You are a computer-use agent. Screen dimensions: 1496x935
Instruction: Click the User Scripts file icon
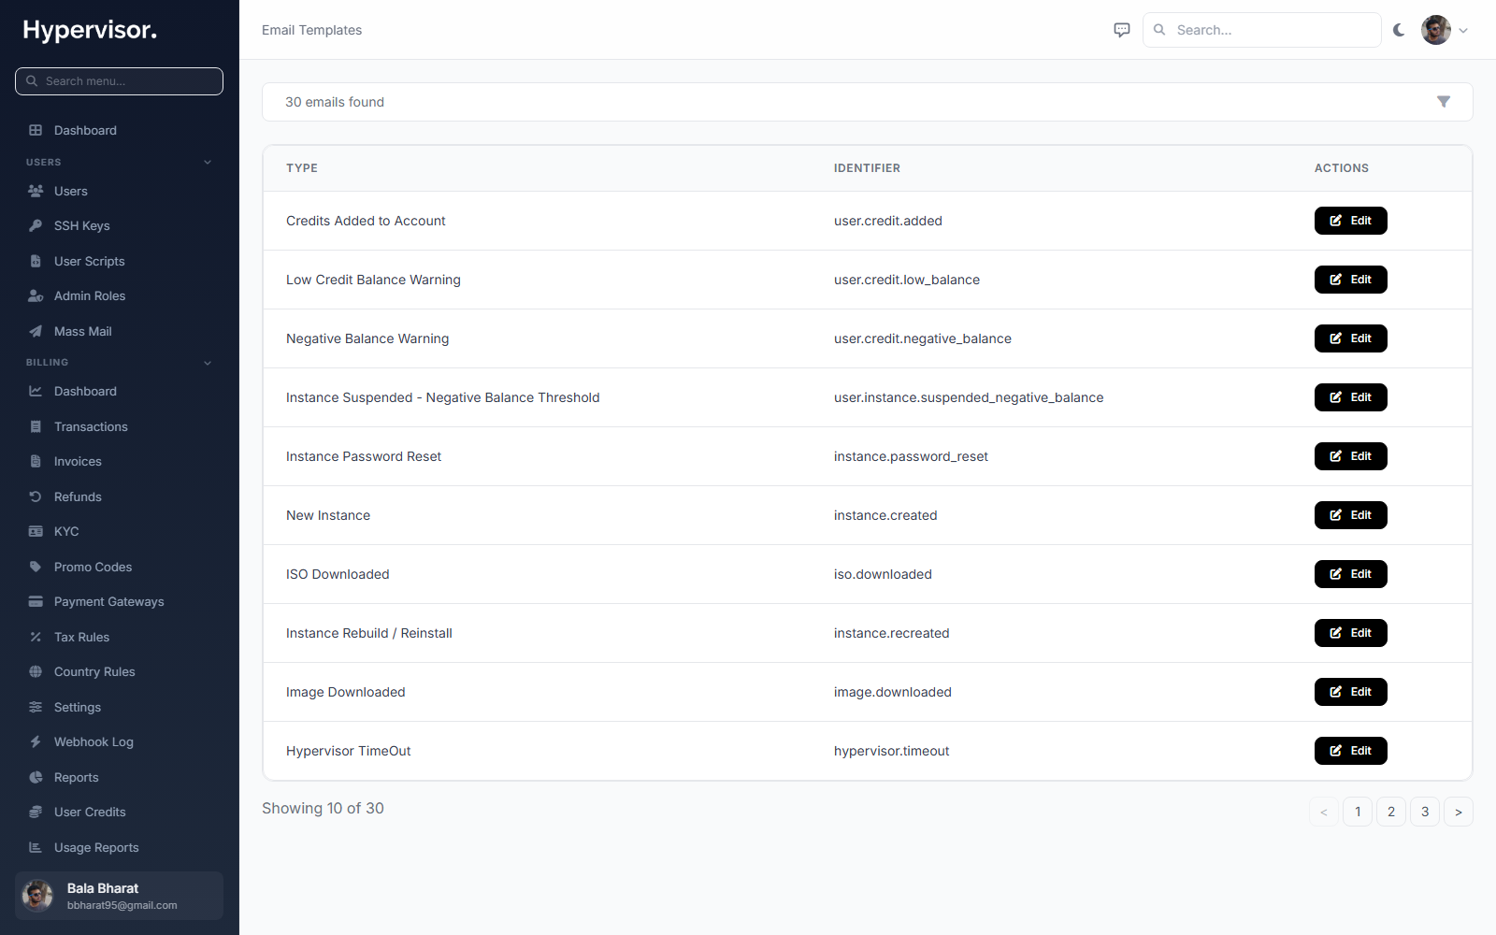[x=36, y=261]
